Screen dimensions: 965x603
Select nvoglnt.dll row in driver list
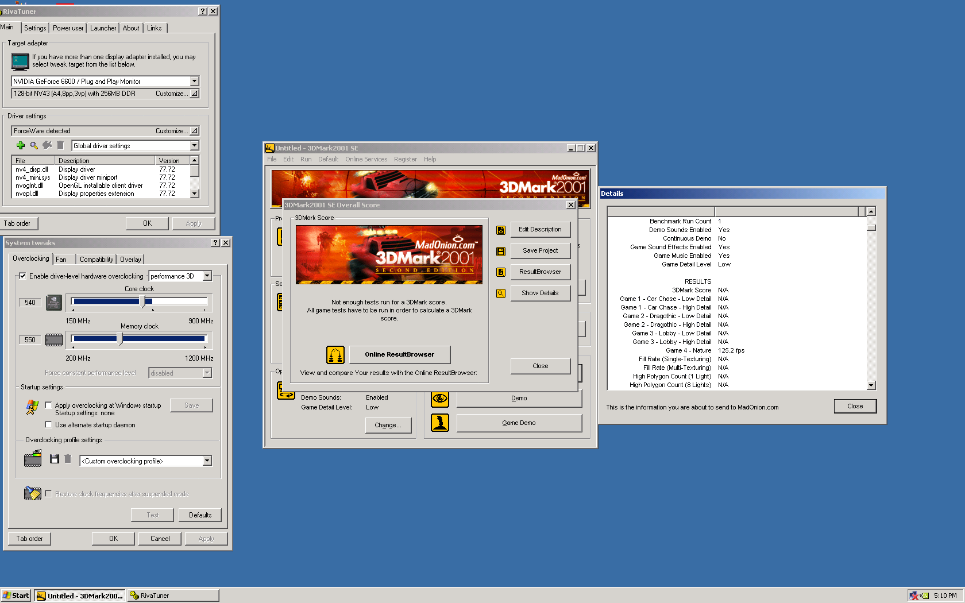(101, 186)
